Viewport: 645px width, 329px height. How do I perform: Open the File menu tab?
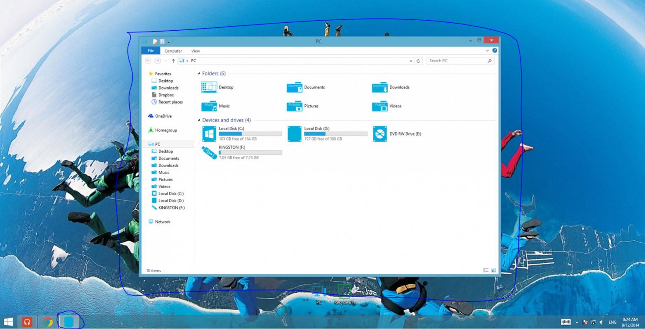click(151, 51)
